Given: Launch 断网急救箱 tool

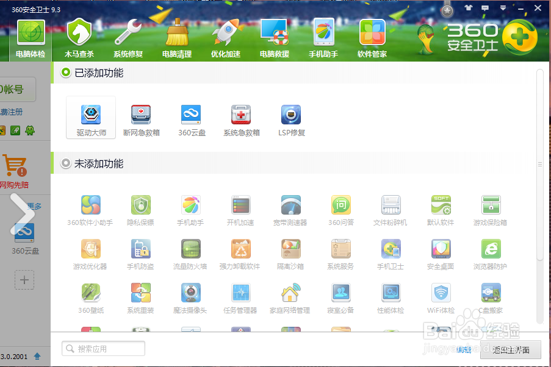Looking at the screenshot, I should pos(142,121).
